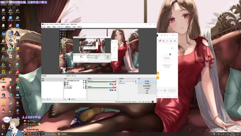Click the bell notification icon in side window
The height and width of the screenshot is (136, 241).
pos(171,41)
